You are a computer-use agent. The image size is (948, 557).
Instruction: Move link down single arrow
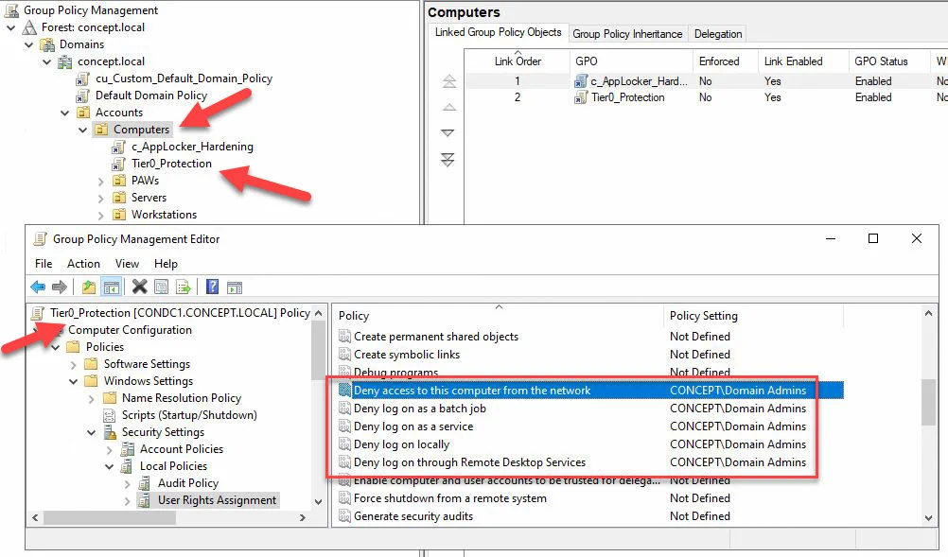(x=448, y=133)
